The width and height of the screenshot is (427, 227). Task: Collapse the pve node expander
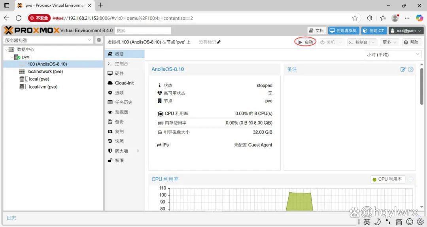click(x=11, y=57)
